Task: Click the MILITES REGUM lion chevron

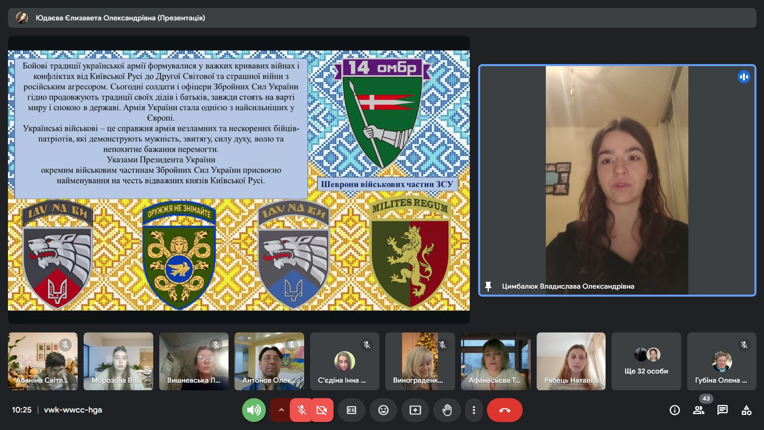Action: (x=410, y=253)
